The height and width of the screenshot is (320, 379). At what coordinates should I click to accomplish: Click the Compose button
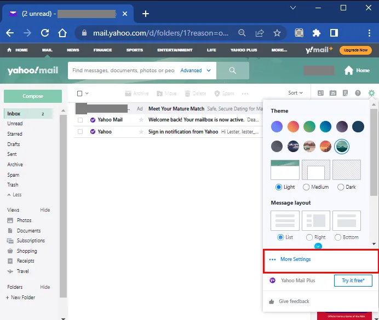tap(33, 96)
